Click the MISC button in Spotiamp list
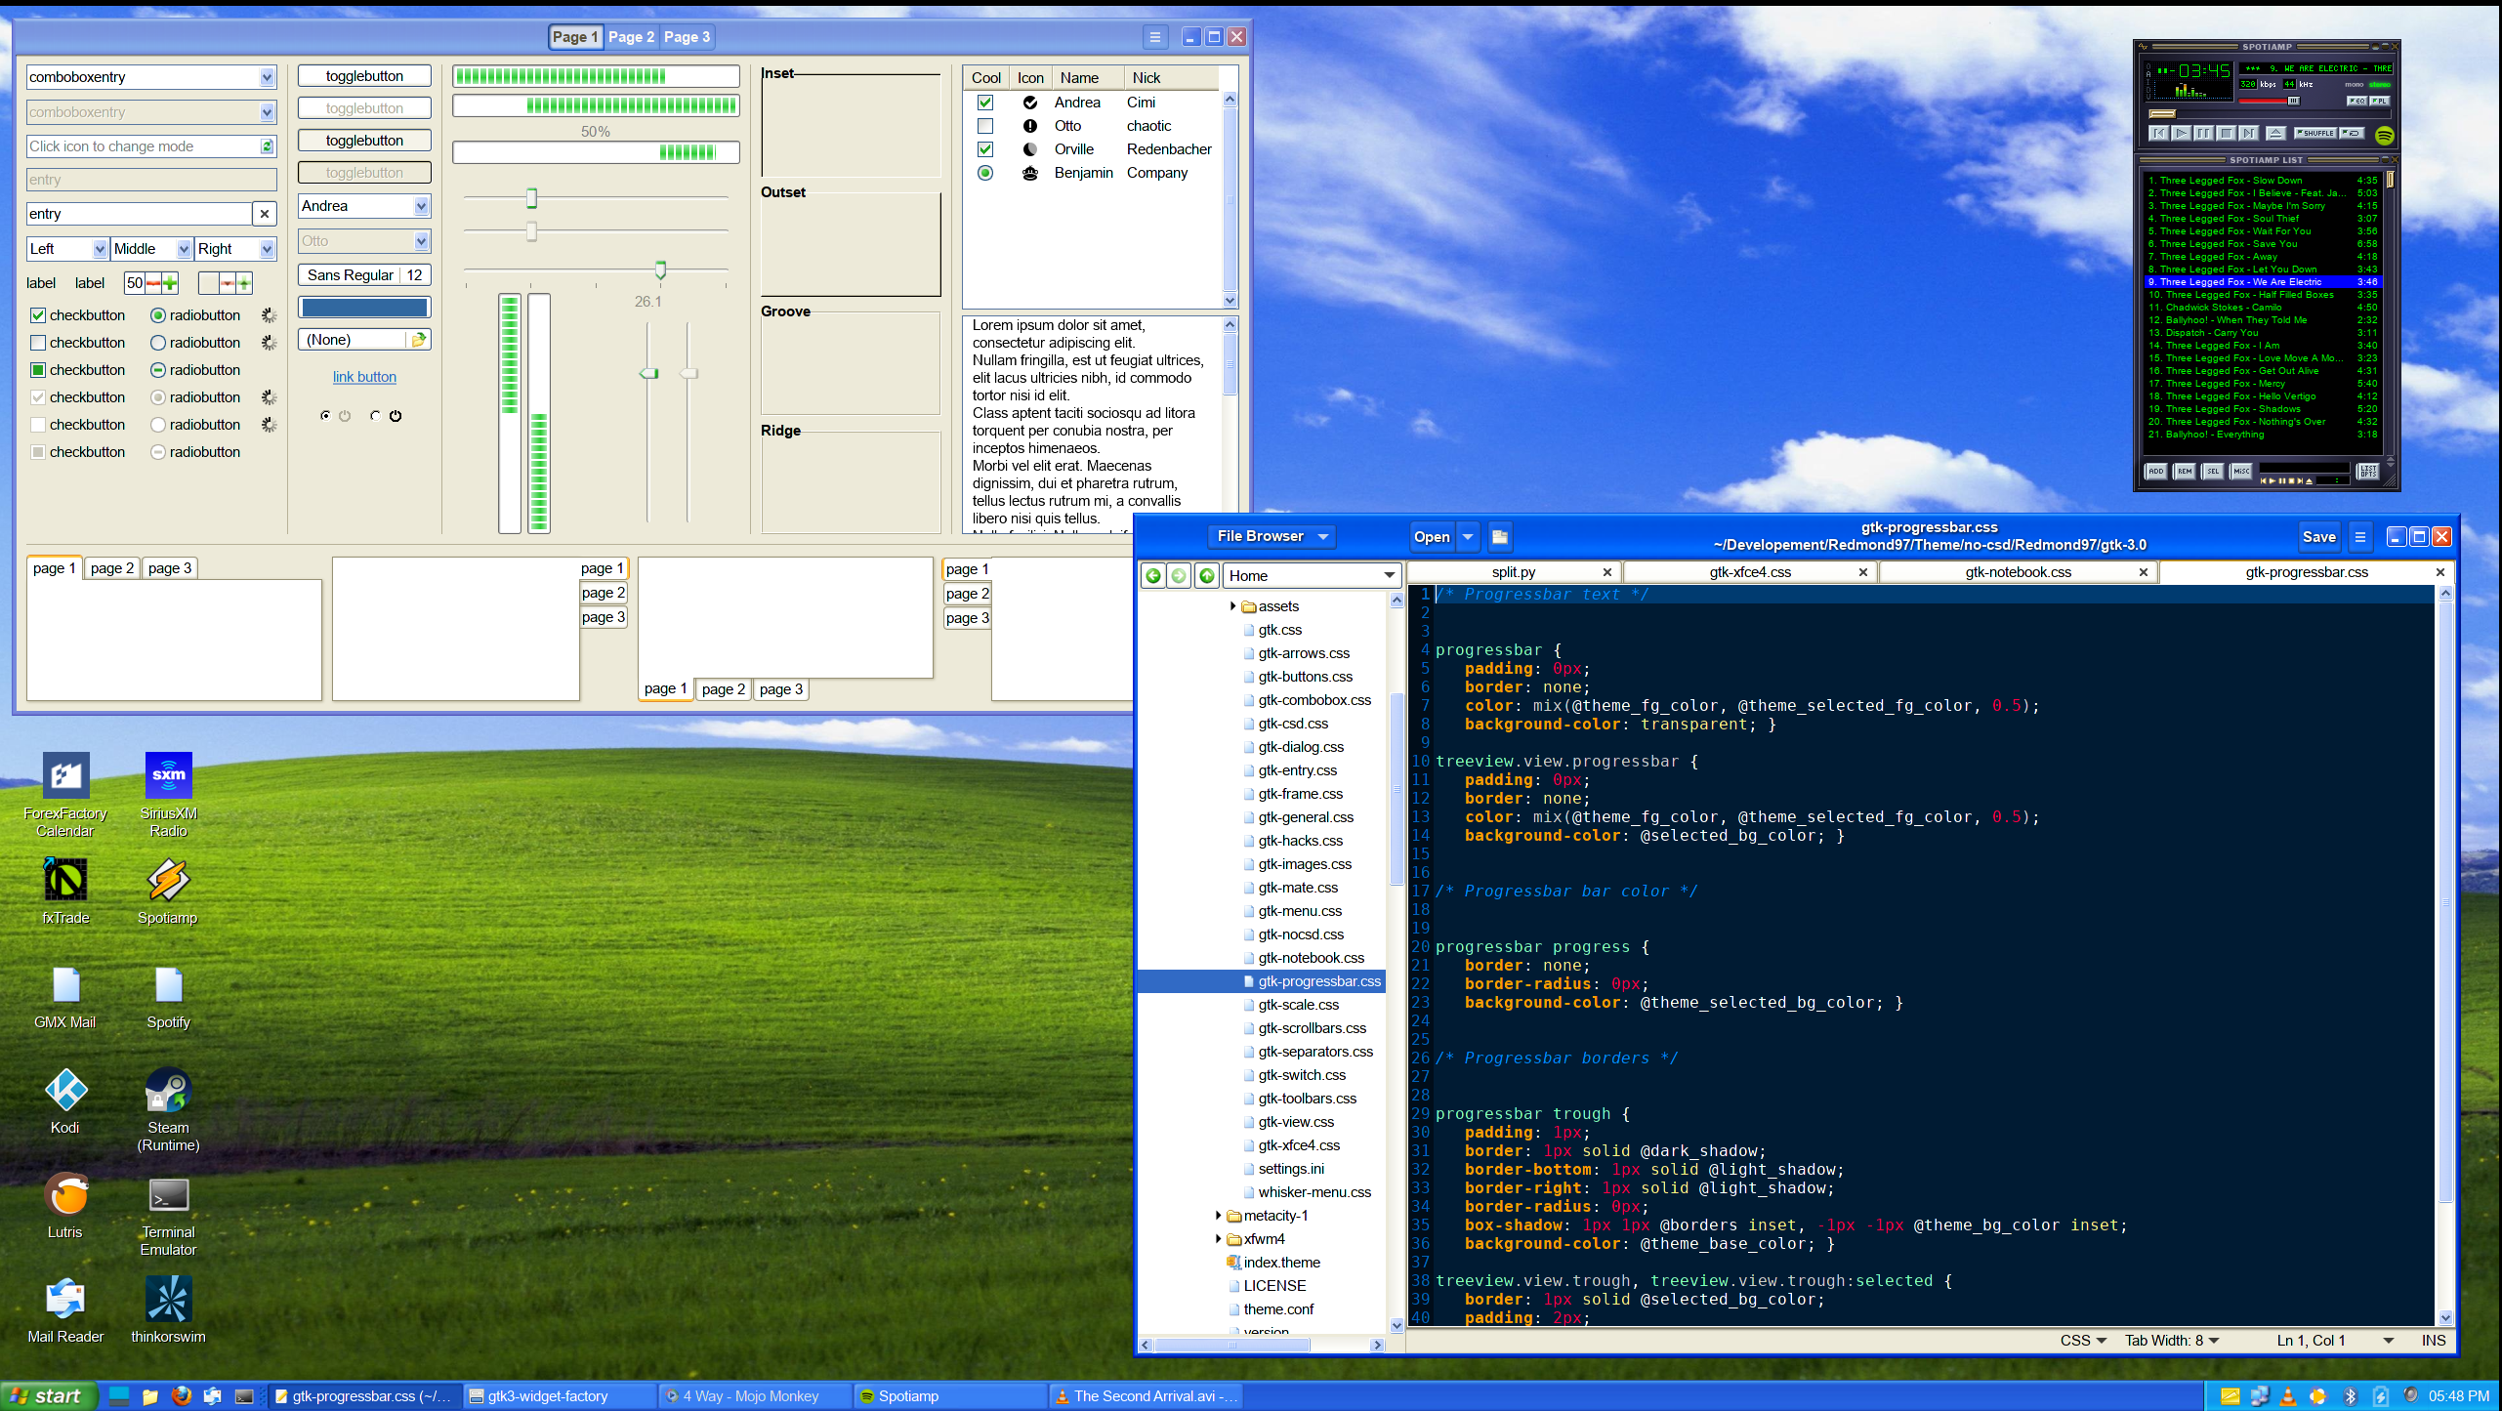 click(2241, 472)
